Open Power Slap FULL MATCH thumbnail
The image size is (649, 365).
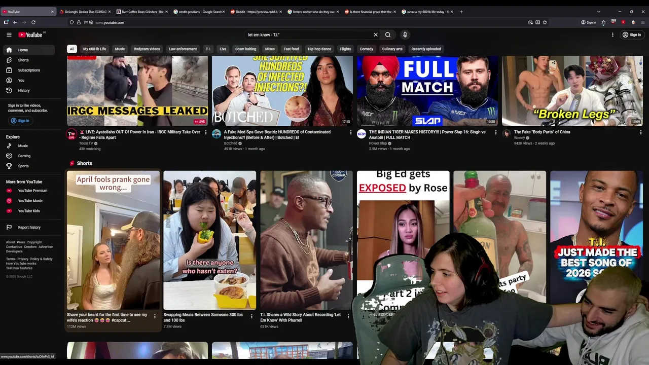(x=427, y=91)
